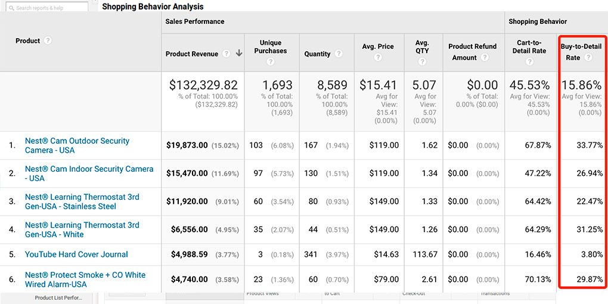This screenshot has width=608, height=304.
Task: Open Nest Protect Smoke + CO Alarm link
Action: 85,280
